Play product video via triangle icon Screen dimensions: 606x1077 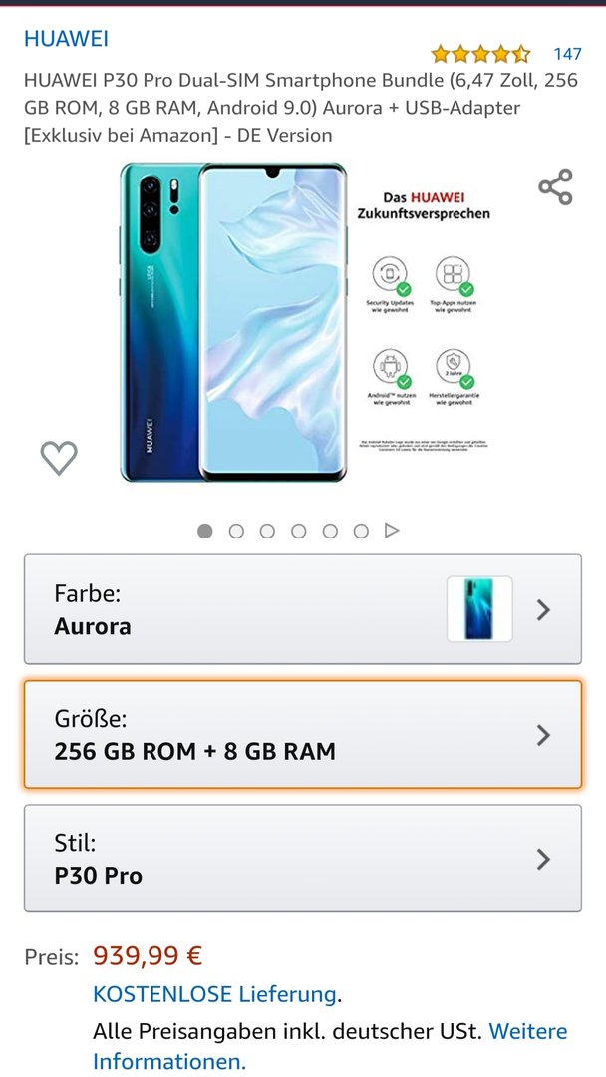(x=392, y=531)
